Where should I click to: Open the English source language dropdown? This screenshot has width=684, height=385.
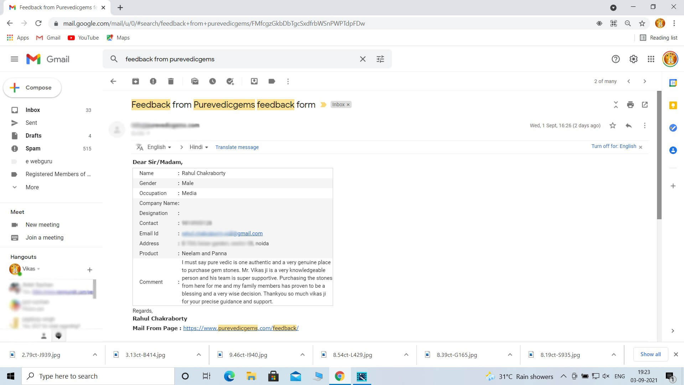tap(159, 147)
